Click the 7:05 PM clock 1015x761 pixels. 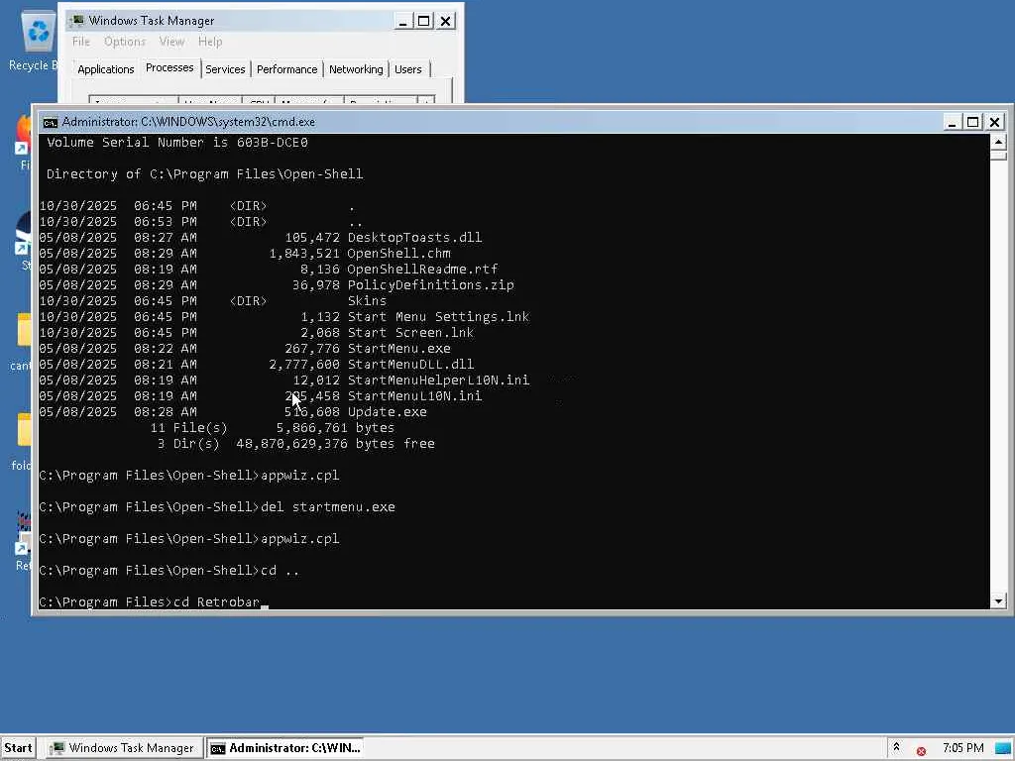[963, 748]
